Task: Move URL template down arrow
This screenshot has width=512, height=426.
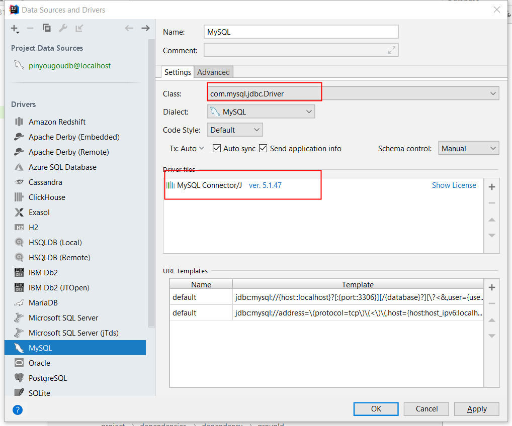Action: [x=492, y=336]
